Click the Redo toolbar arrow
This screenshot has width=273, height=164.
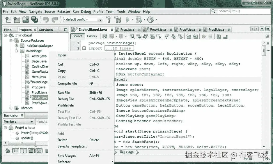pyautogui.click(x=55, y=20)
